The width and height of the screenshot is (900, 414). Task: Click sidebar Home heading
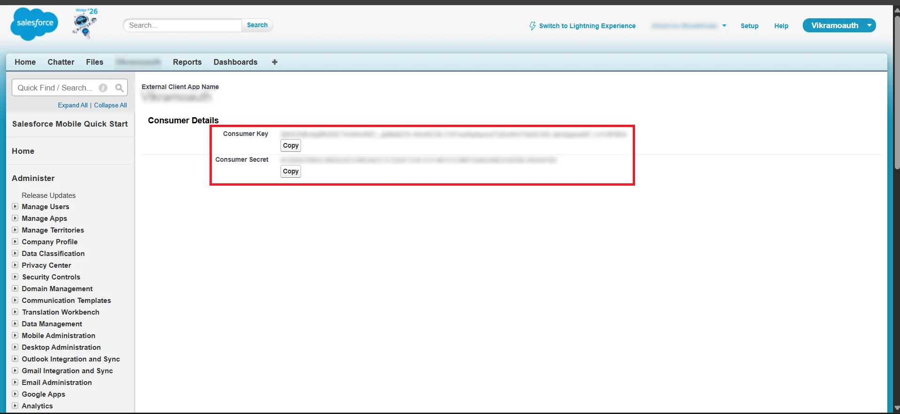(x=23, y=151)
